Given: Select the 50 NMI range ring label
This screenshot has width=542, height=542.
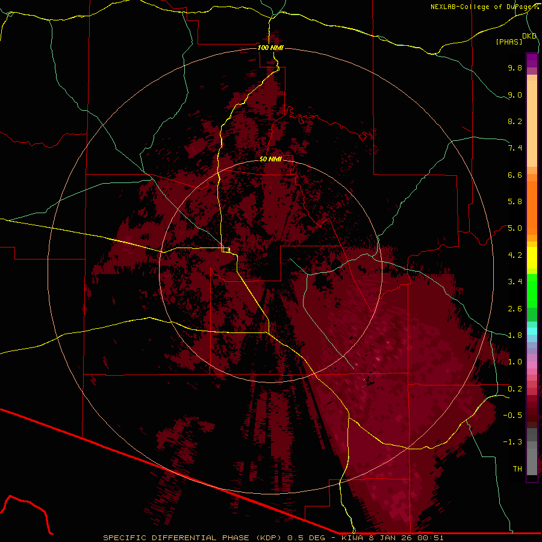Looking at the screenshot, I should click(x=270, y=159).
